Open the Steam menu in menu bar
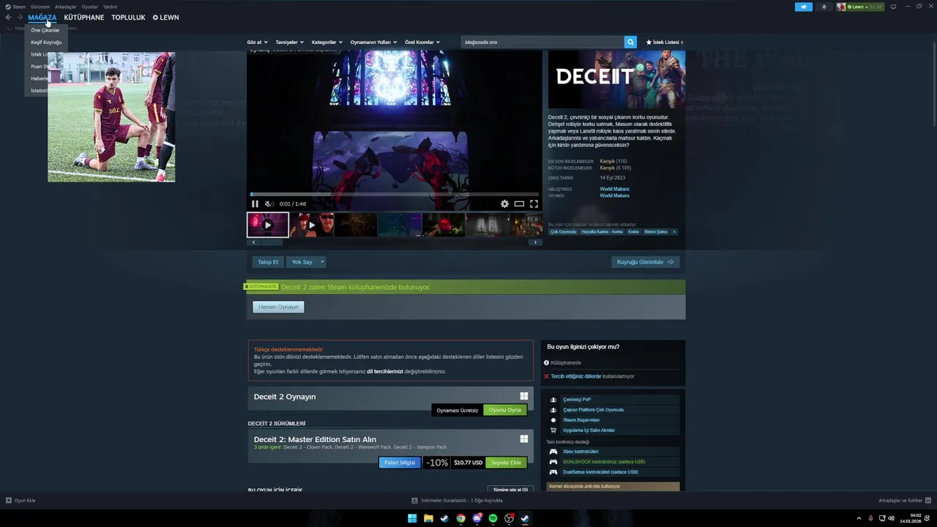Viewport: 937px width, 527px height. coord(15,7)
